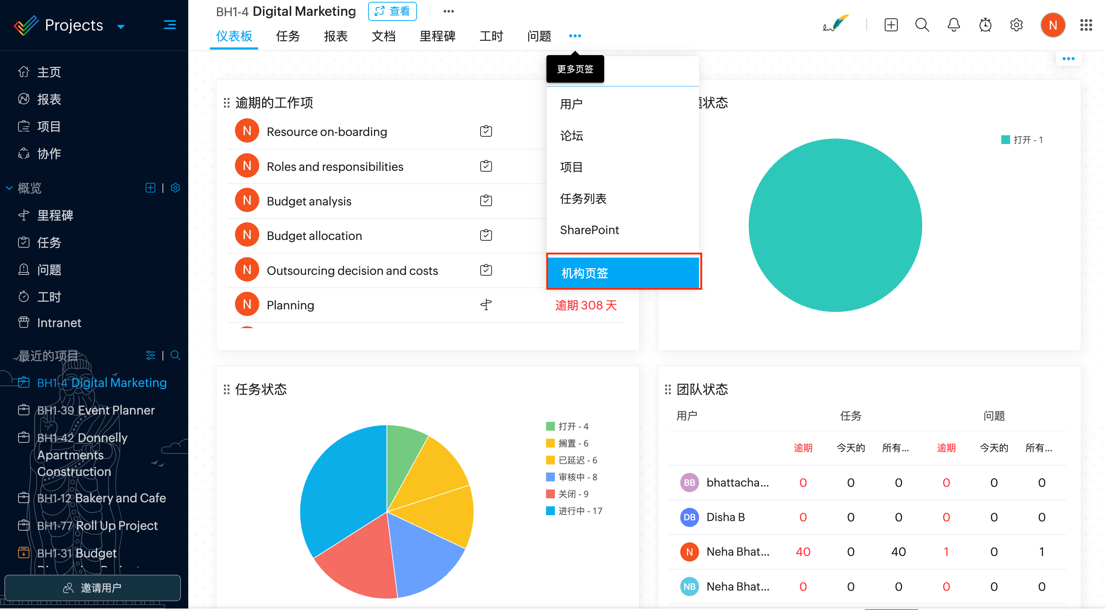The height and width of the screenshot is (610, 1105).
Task: Click overview add-module plus icon
Action: tap(150, 188)
